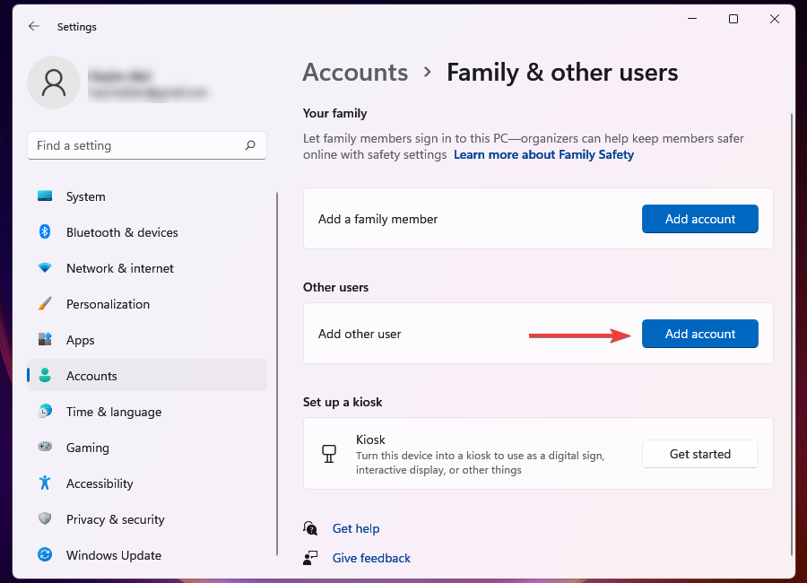
Task: Click the System monitor icon in sidebar
Action: tap(45, 196)
